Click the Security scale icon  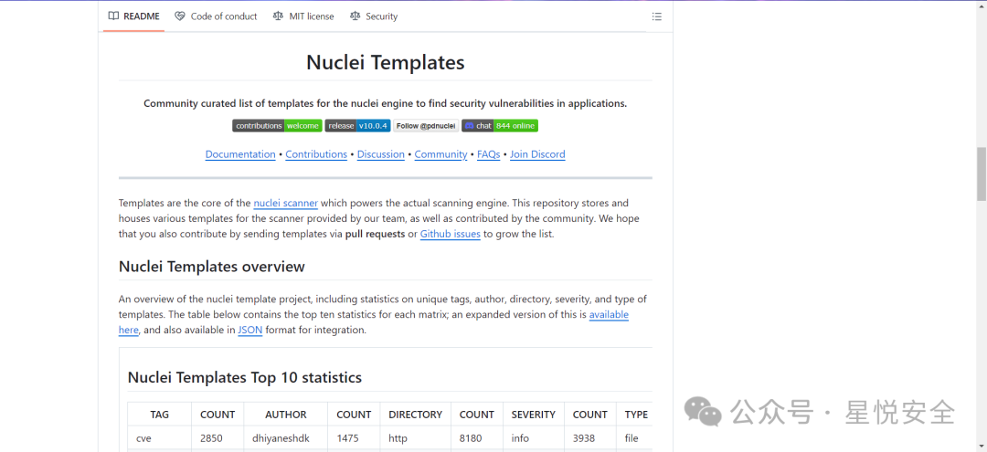355,16
